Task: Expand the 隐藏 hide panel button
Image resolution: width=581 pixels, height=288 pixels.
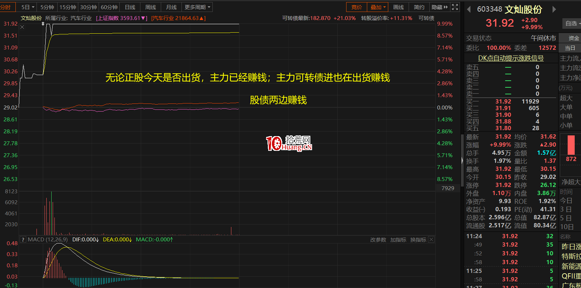Action: pyautogui.click(x=440, y=7)
